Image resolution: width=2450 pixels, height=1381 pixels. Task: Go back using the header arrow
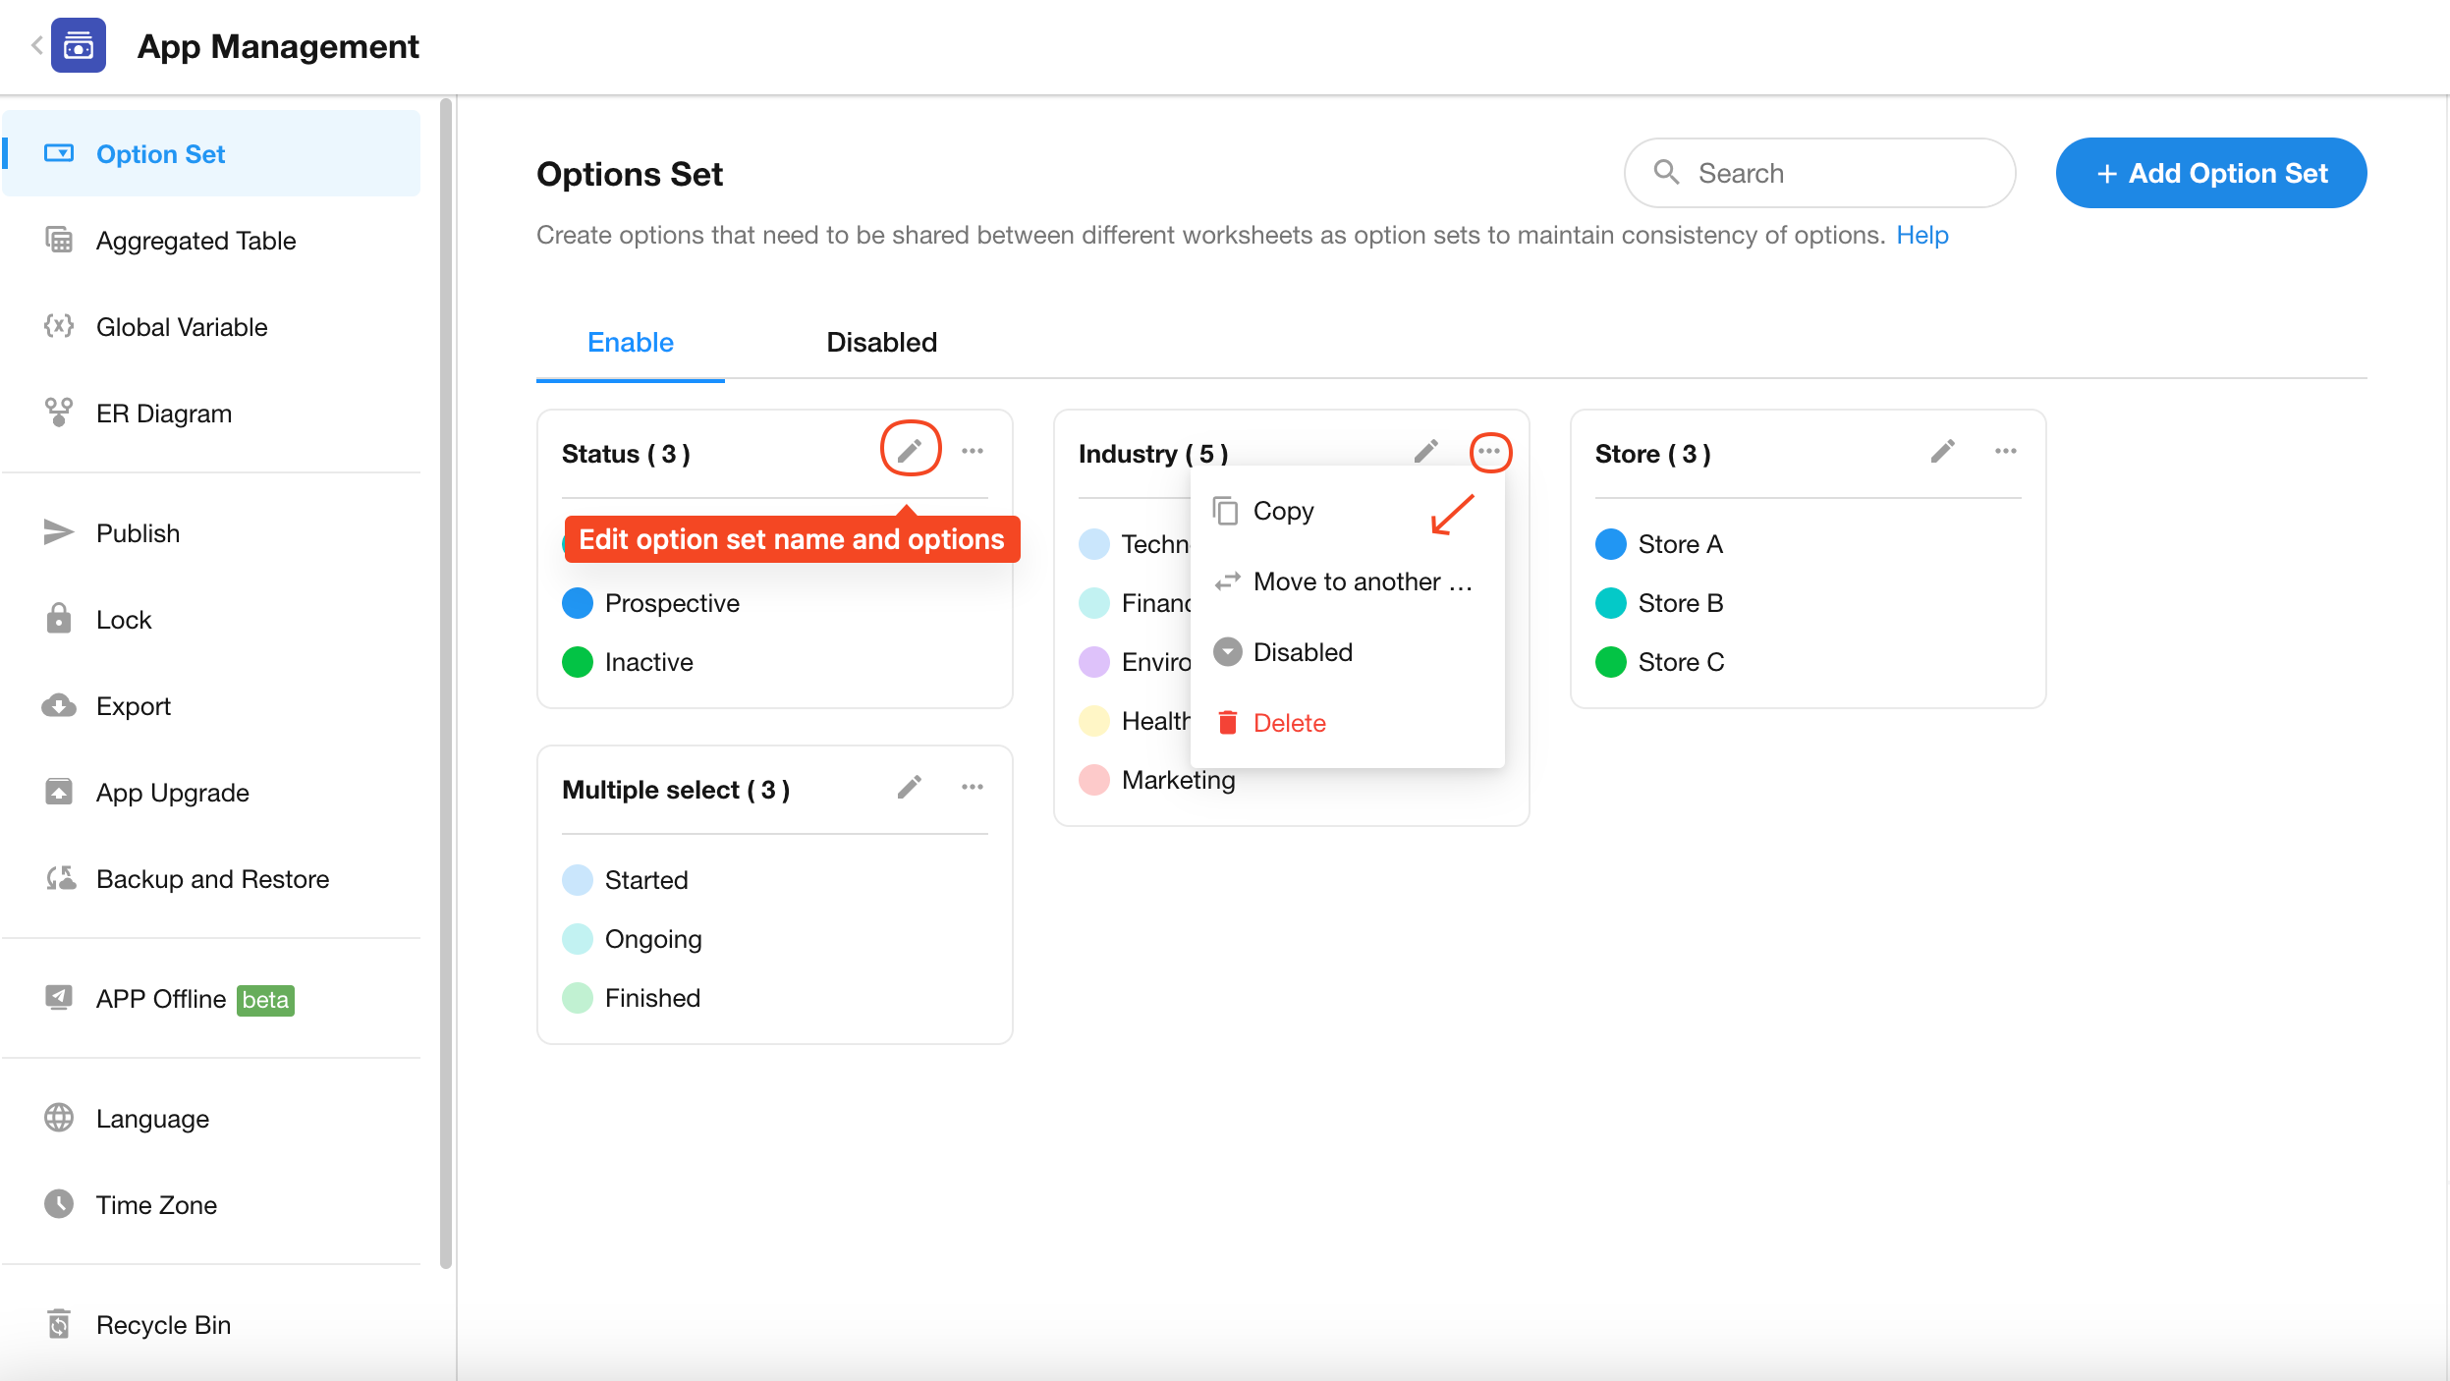coord(36,45)
